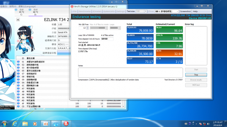Viewport: 227px width, 127px height.
Task: Click the status circle for attribute ID 01
Action: tap(18, 62)
